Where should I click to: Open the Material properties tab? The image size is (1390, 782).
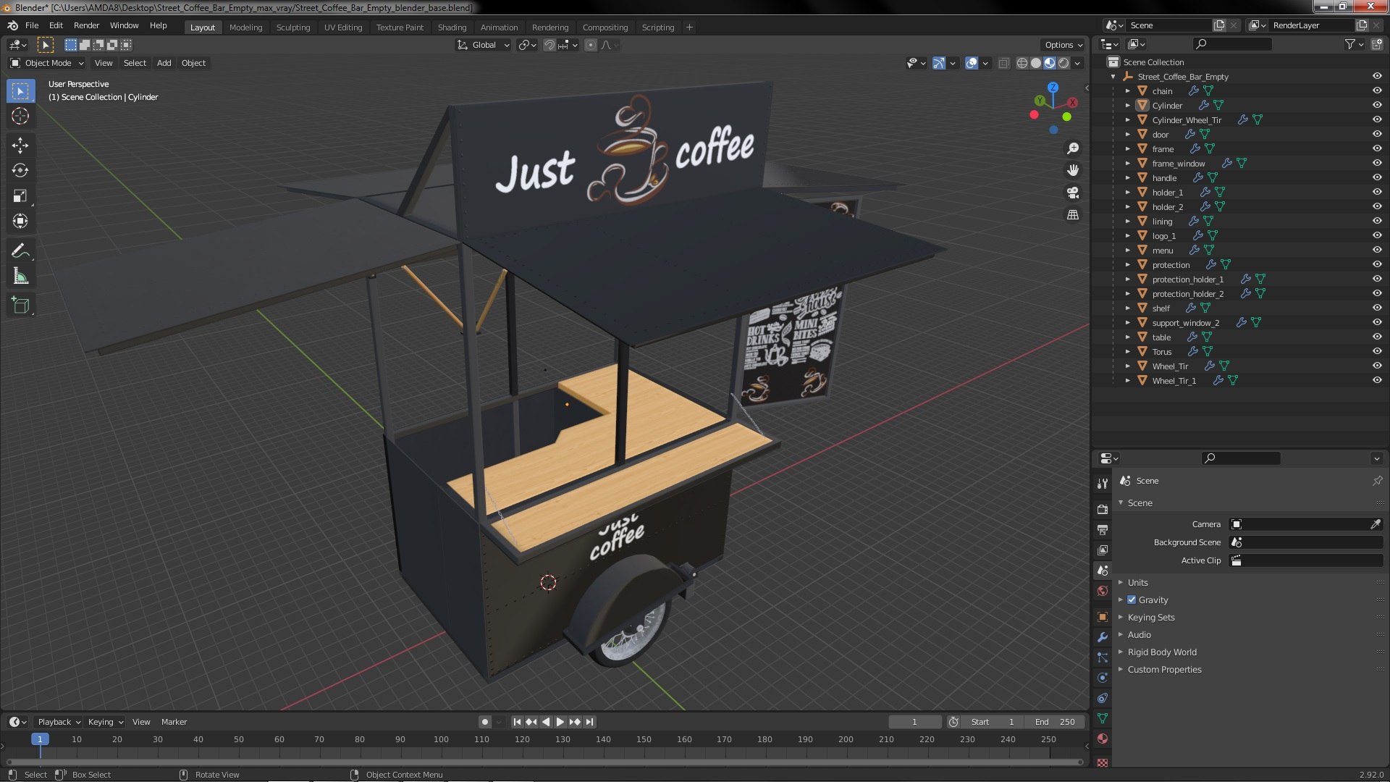[1103, 739]
